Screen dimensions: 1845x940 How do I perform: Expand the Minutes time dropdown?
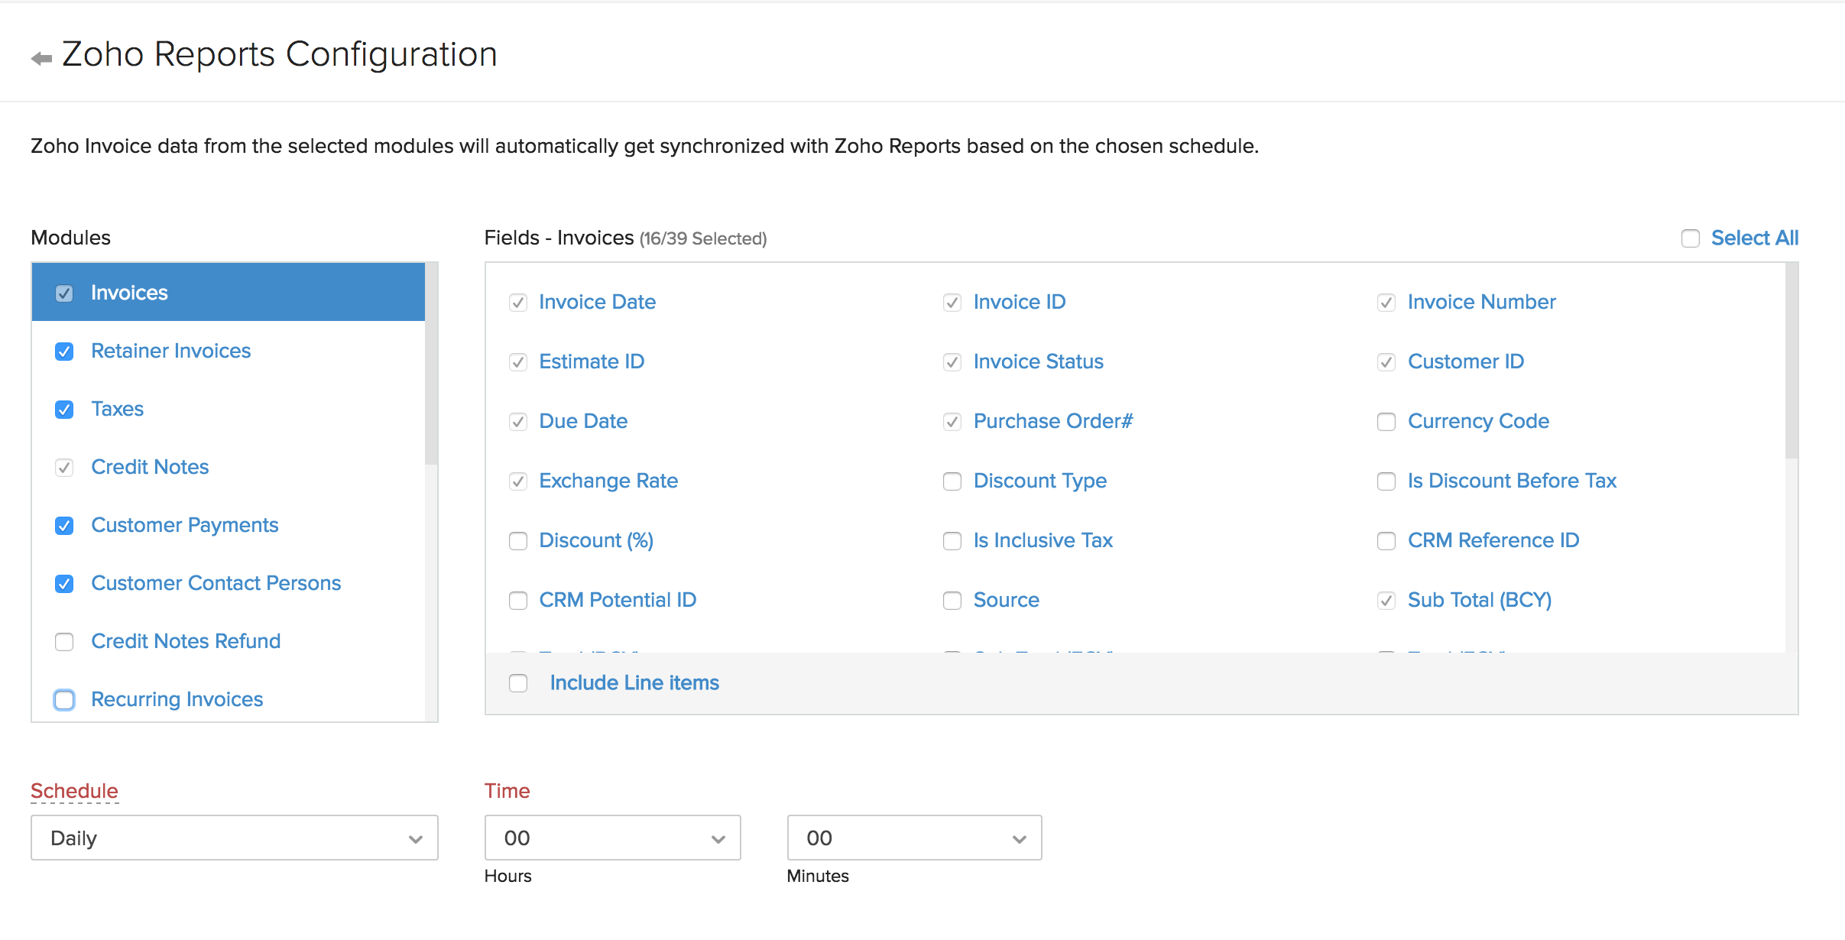tap(914, 838)
